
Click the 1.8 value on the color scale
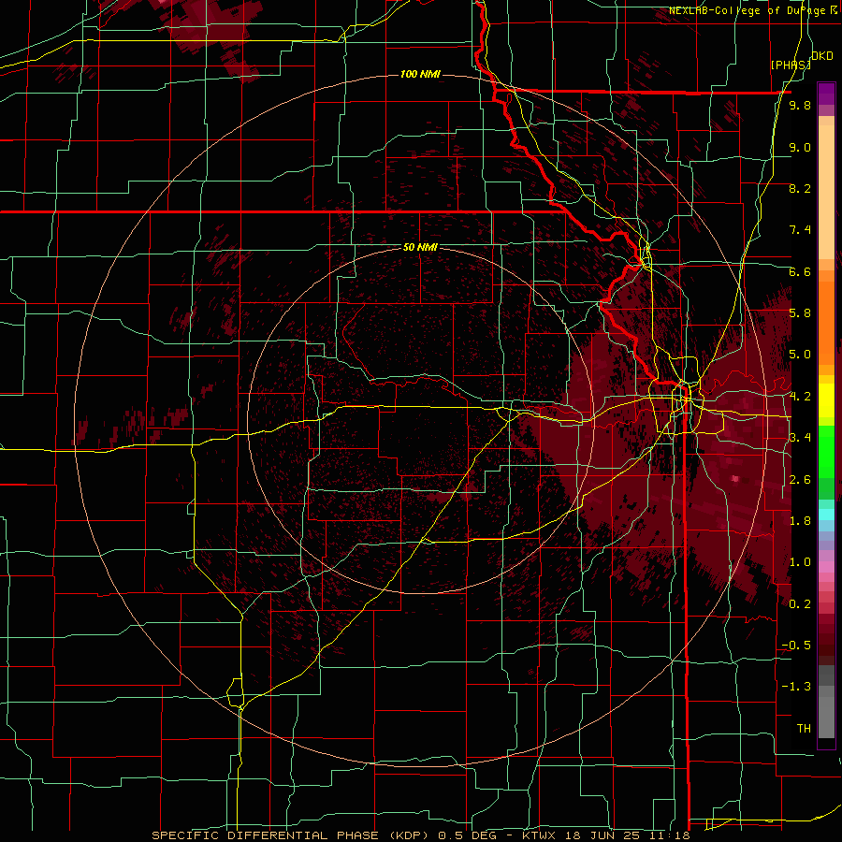800,521
